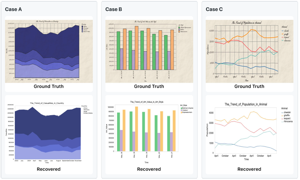
Task: Click the title The_Trend_of_Casualties_in_Country
Action: (47, 103)
